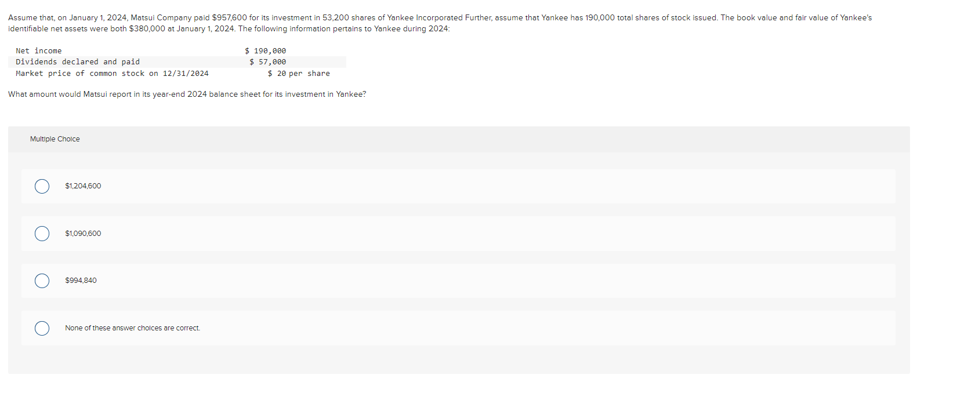Click the answer text $994,840

point(81,281)
